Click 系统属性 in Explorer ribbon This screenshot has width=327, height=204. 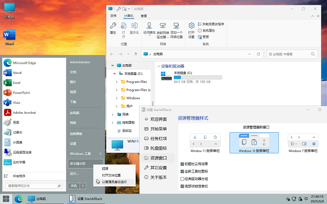tap(206, 30)
